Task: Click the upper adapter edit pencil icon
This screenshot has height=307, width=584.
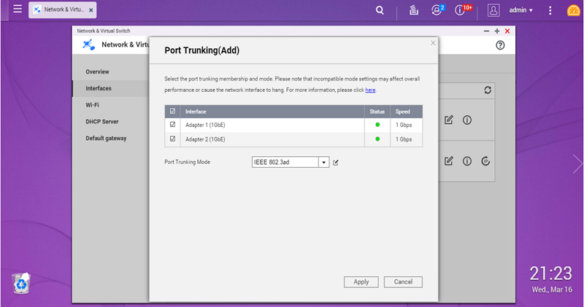Action: point(449,120)
